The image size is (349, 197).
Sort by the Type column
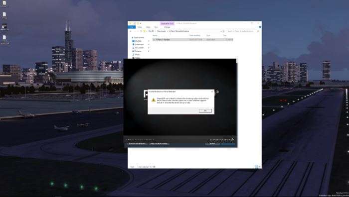(x=208, y=35)
